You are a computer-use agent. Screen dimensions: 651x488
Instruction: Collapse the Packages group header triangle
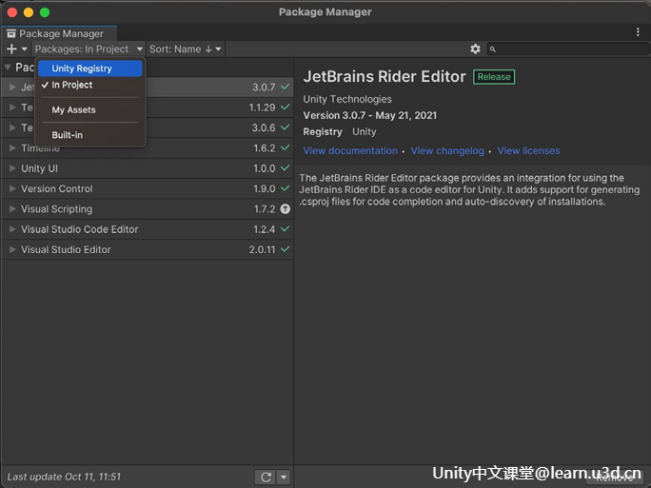coord(8,68)
